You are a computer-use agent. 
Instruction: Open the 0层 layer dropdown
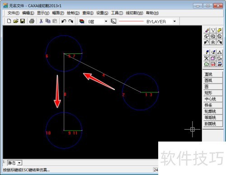tap(106, 21)
